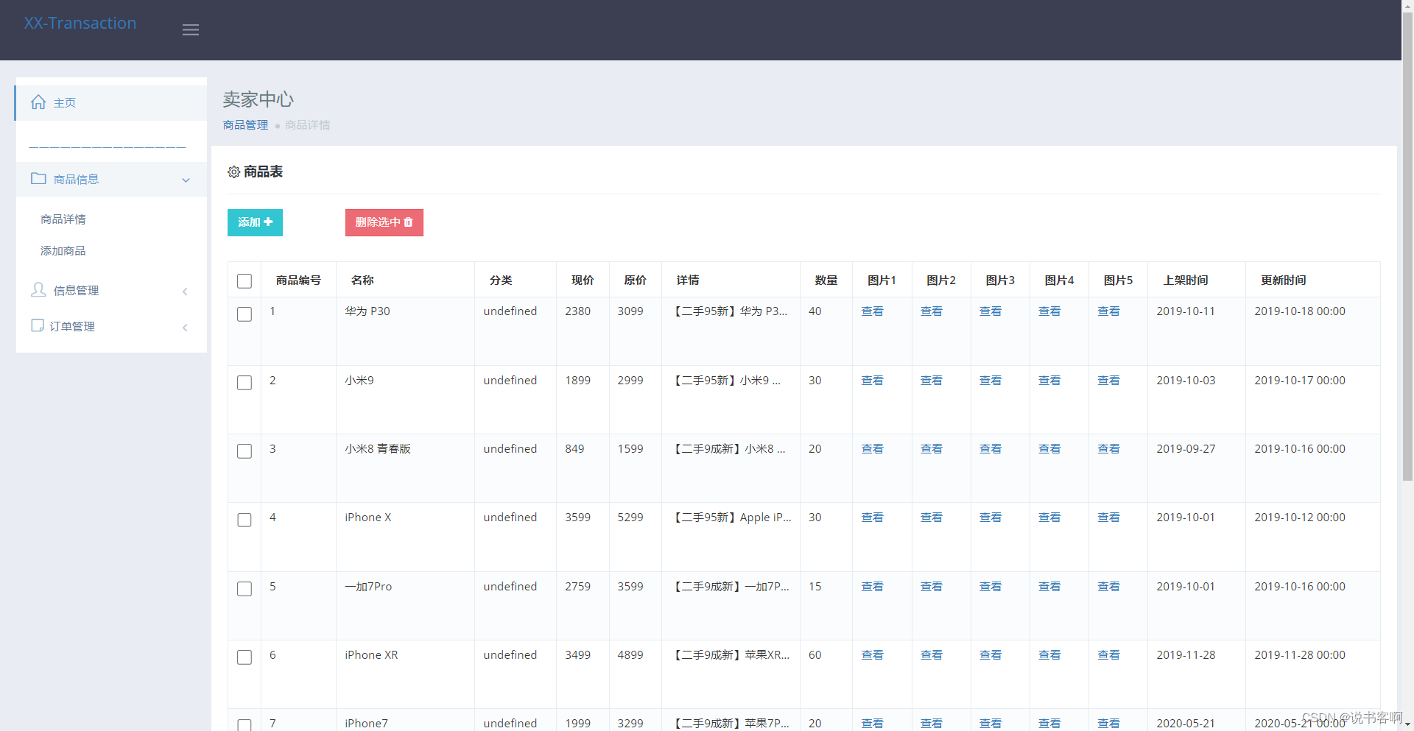Image resolution: width=1414 pixels, height=731 pixels.
Task: Click detail text 【二手95新】Apple iP...
Action: pyautogui.click(x=731, y=518)
